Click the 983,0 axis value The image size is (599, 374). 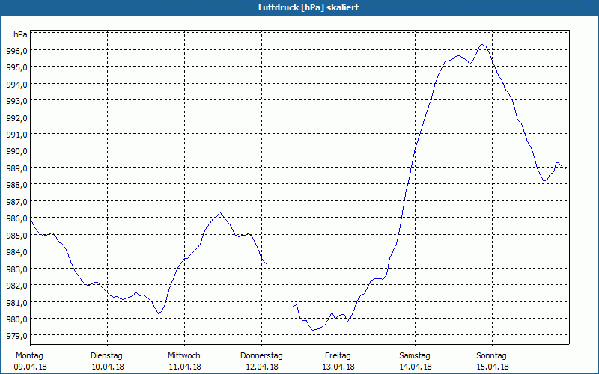16,269
